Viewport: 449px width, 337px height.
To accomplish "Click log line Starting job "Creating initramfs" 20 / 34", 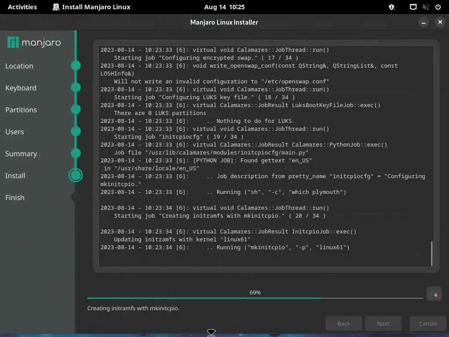I will tap(220, 216).
